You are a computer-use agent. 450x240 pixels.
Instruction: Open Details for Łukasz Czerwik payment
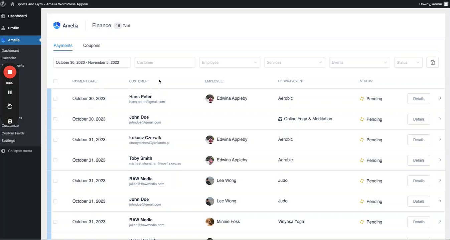(419, 140)
